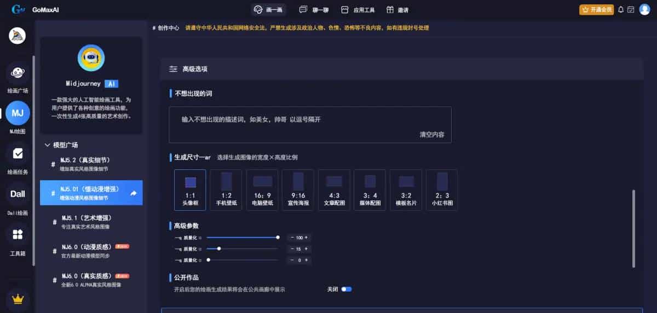Decrease the value 100 with minus
This screenshot has height=313, width=657.
[291, 238]
